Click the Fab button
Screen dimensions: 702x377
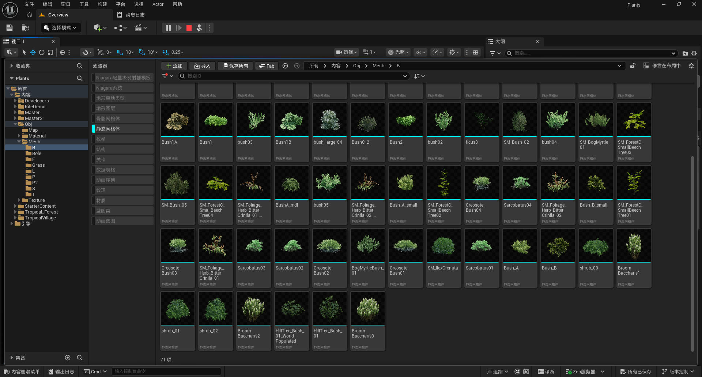pyautogui.click(x=267, y=66)
